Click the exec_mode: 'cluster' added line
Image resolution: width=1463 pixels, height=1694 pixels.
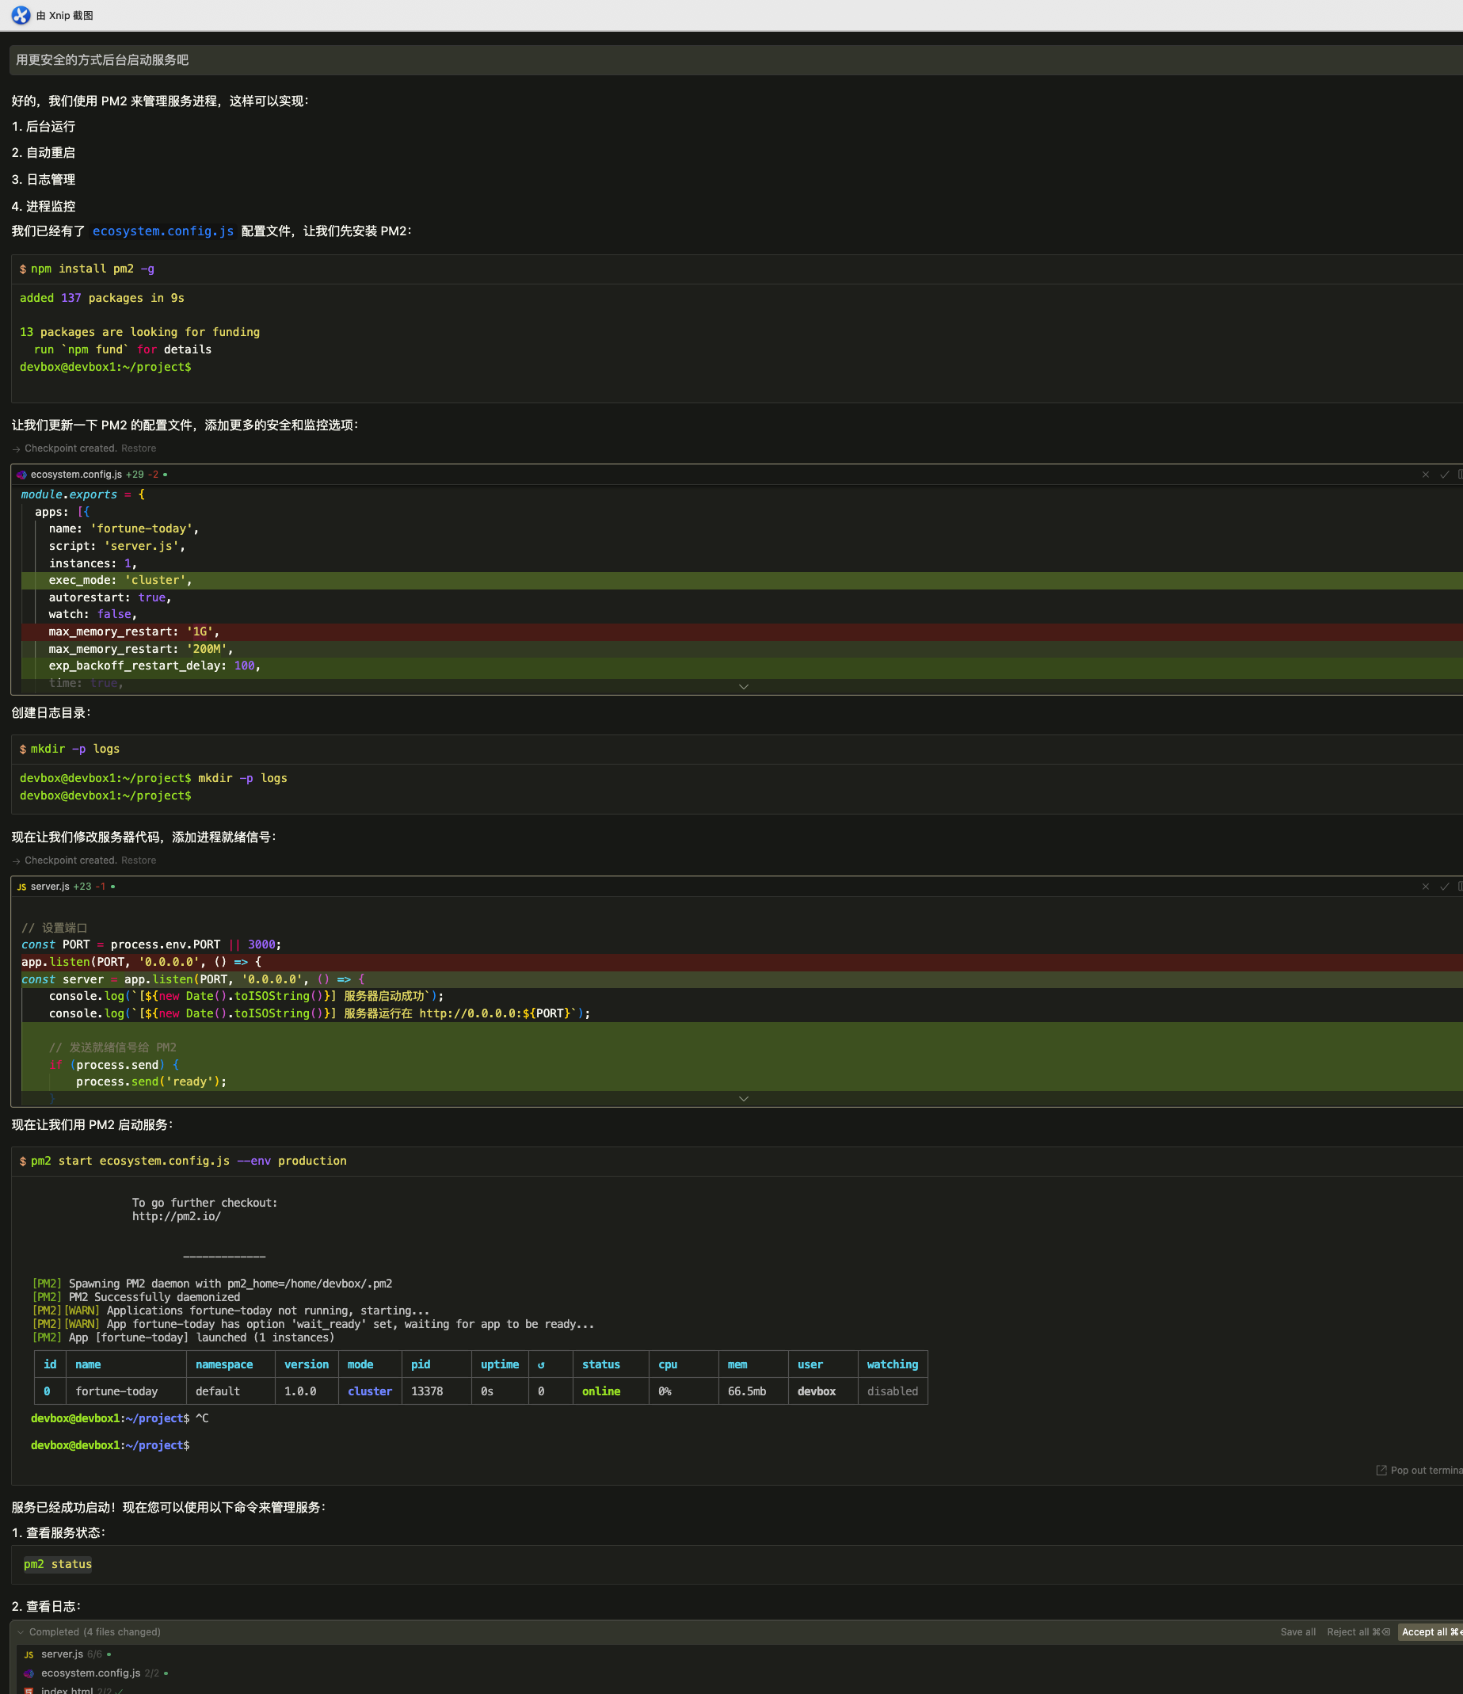(x=741, y=581)
